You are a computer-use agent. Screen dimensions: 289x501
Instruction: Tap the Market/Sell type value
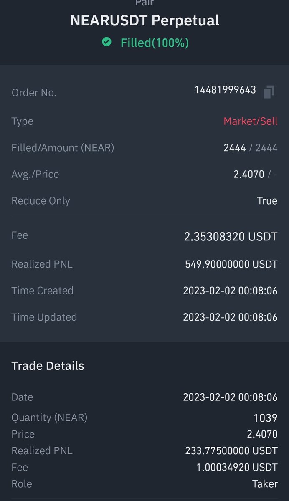click(x=251, y=121)
